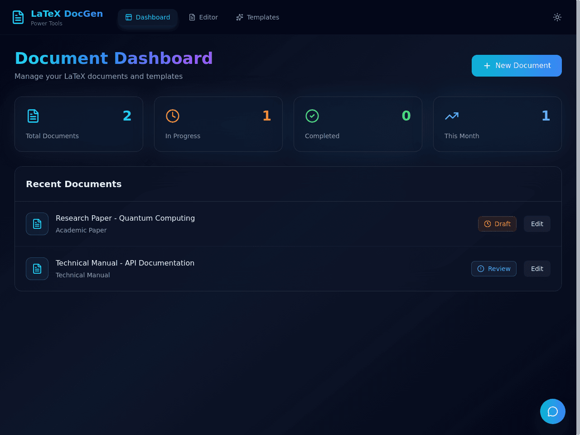Open the chat bubble floating button

(553, 411)
